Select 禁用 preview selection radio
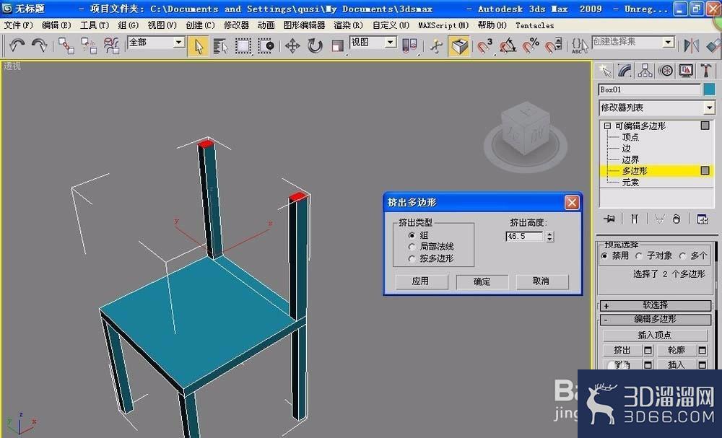The image size is (722, 438). [x=604, y=256]
